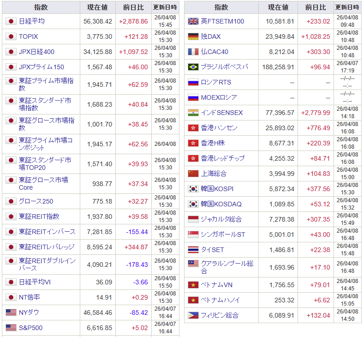
Task: Open the 仏CAC40 index link
Action: [x=214, y=52]
